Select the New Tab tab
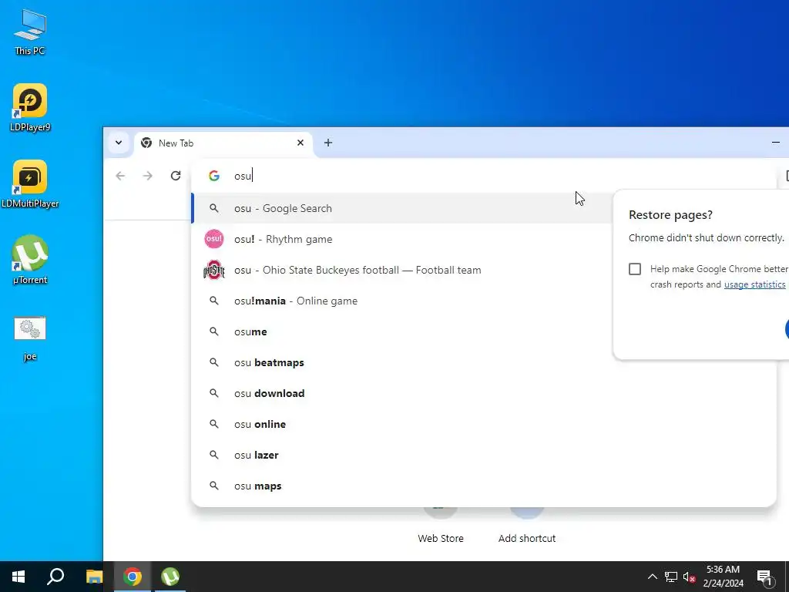The height and width of the screenshot is (592, 789). pos(223,143)
